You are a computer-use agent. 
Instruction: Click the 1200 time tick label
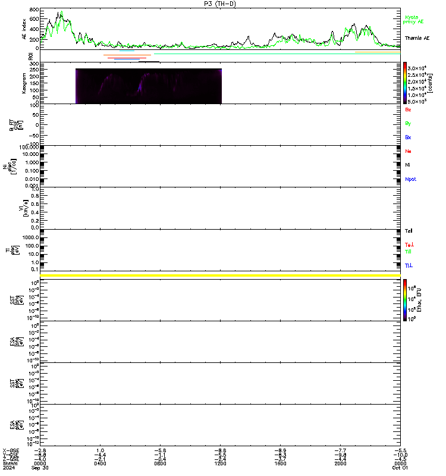pyautogui.click(x=220, y=464)
